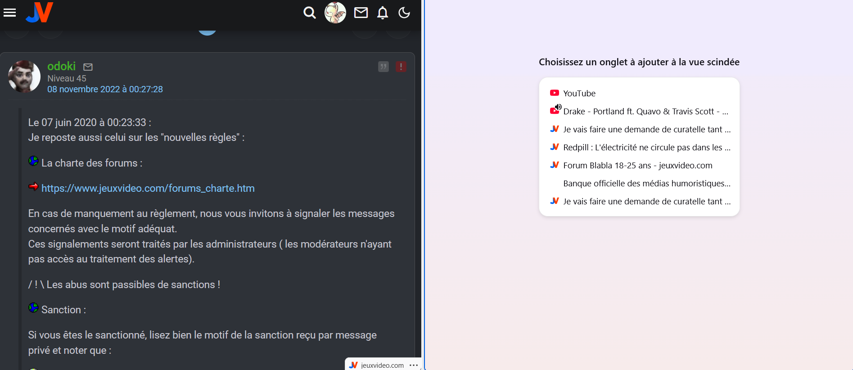Pick the Redpill : L'électricité tab

click(639, 147)
